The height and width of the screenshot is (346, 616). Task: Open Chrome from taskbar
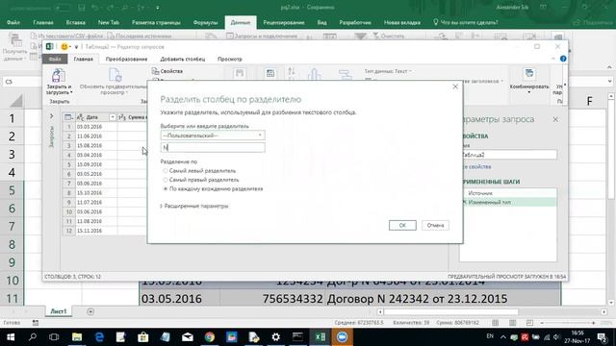point(210,337)
